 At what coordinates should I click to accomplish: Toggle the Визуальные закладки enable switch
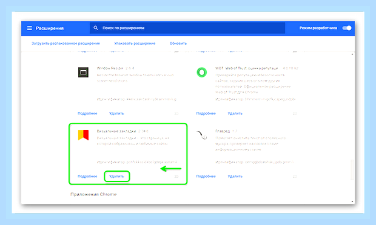pos(176,176)
